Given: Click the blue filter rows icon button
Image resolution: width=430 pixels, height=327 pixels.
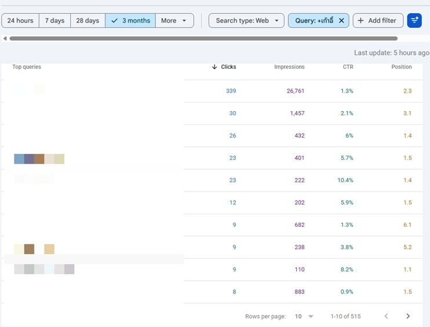Looking at the screenshot, I should click(x=414, y=20).
